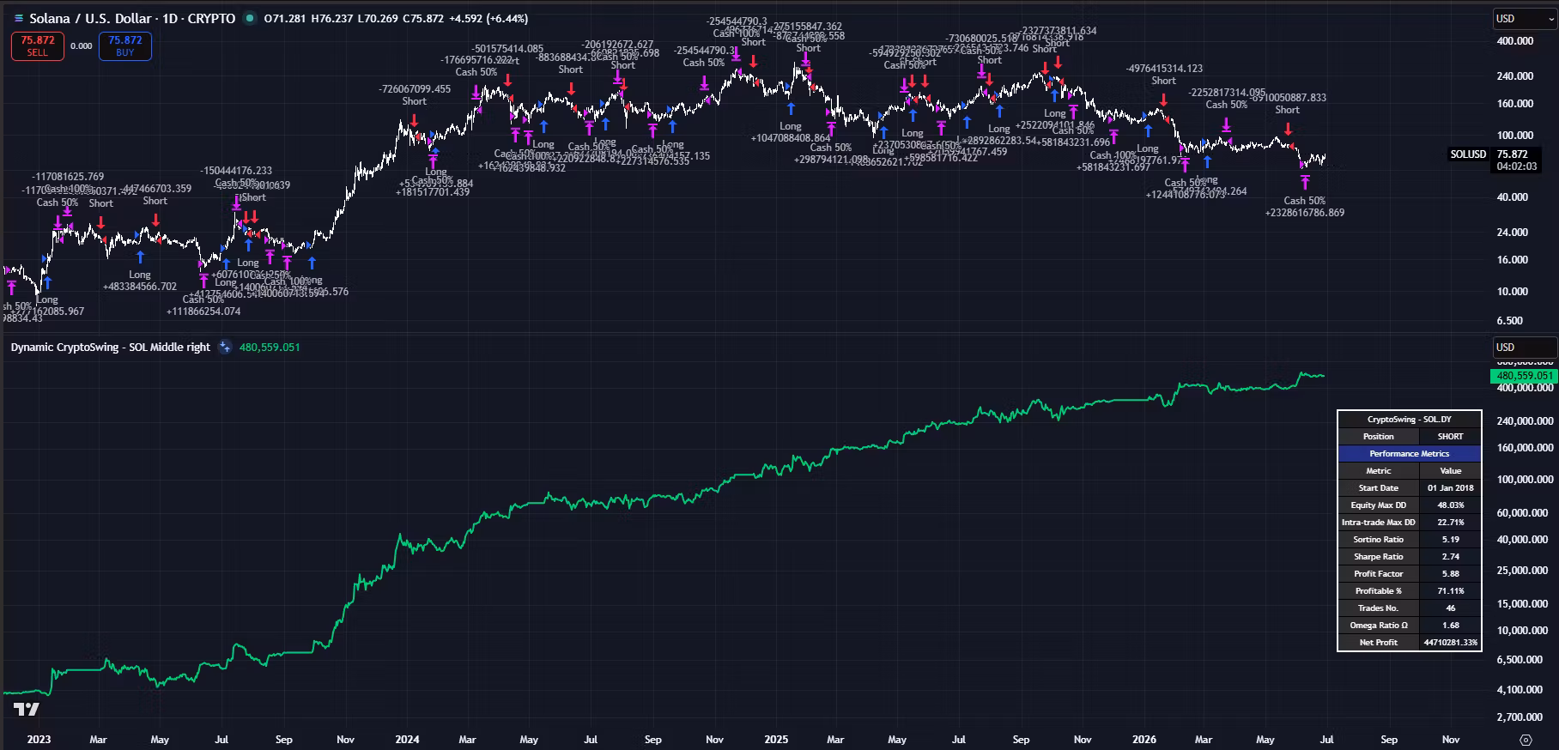Click the Net Profit row in the metrics table

tap(1409, 642)
